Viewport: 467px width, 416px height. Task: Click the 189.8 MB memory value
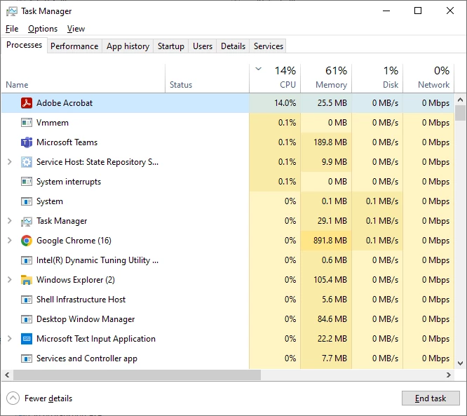330,142
